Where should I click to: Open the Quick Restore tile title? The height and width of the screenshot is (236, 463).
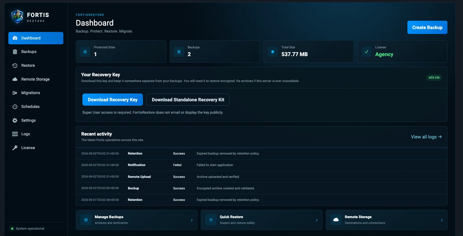(231, 217)
